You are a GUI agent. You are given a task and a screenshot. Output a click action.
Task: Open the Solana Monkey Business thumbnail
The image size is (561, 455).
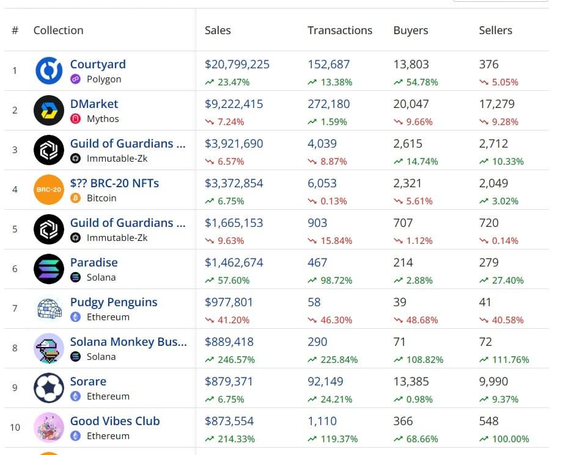49,348
